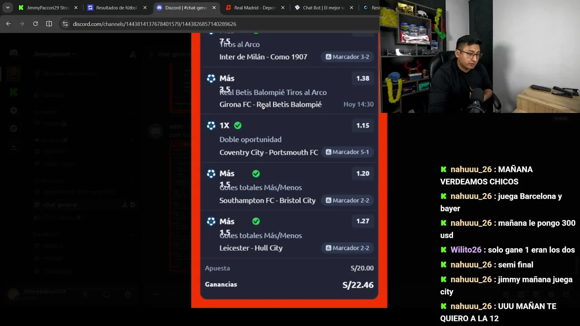This screenshot has width=580, height=326.
Task: Go back with the browser back arrow
Action: pos(8,24)
